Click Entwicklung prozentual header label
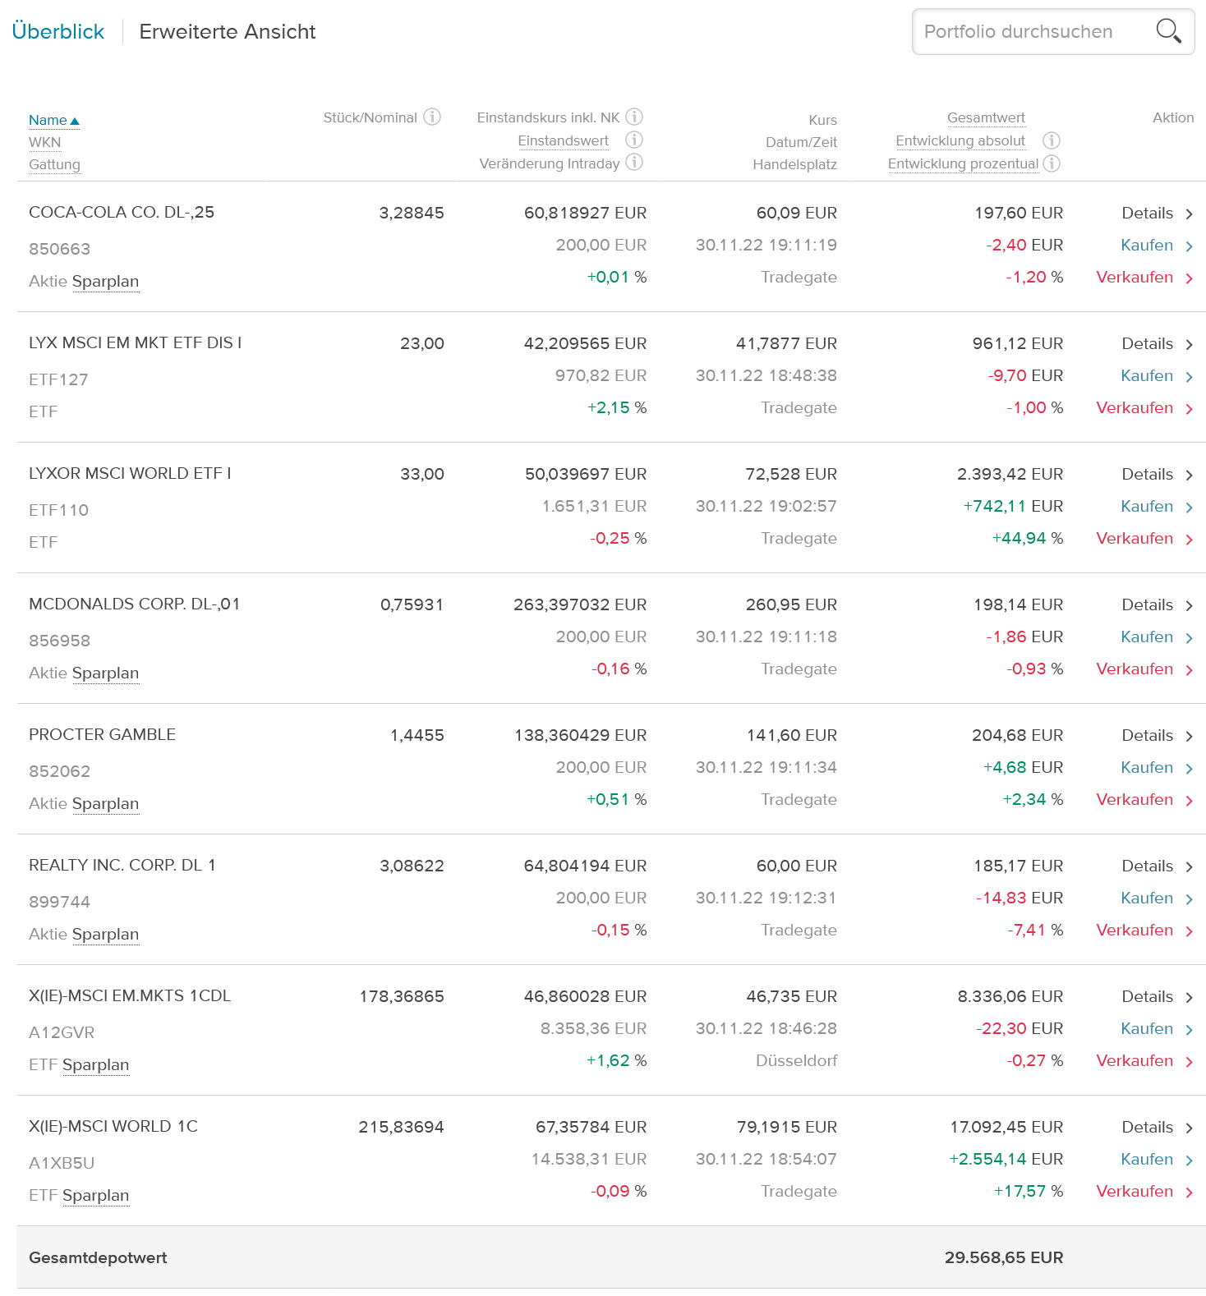This screenshot has height=1296, width=1206. pyautogui.click(x=963, y=164)
